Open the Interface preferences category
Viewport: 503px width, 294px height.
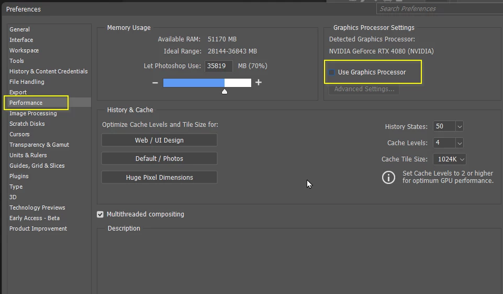[21, 40]
